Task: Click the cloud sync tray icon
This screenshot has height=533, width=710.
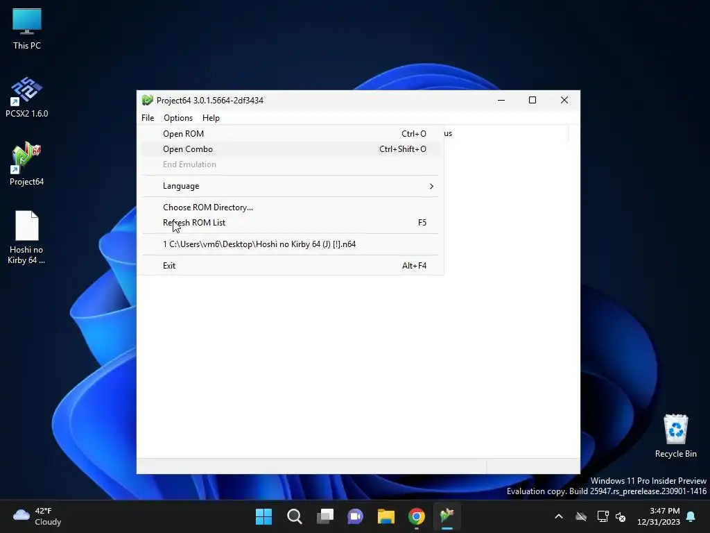Action: click(581, 516)
